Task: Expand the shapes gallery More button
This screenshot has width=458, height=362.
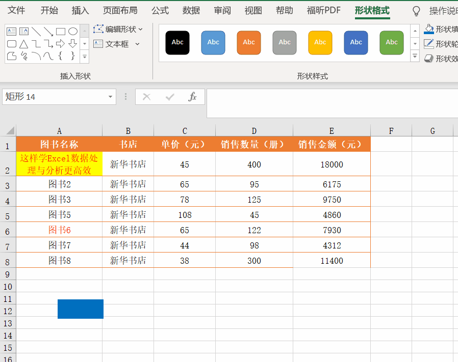Action: [85, 57]
